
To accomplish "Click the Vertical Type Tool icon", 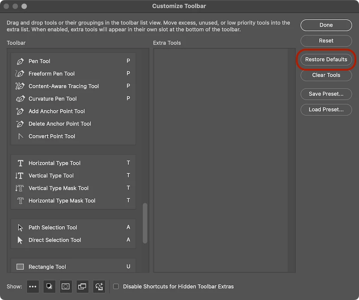I will [x=19, y=176].
